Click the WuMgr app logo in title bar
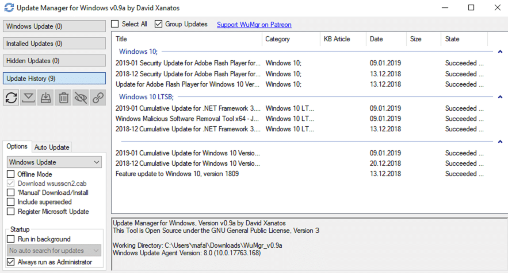The width and height of the screenshot is (508, 273). tap(9, 7)
